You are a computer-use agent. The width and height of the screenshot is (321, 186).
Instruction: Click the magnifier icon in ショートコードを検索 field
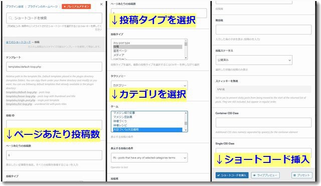10,18
